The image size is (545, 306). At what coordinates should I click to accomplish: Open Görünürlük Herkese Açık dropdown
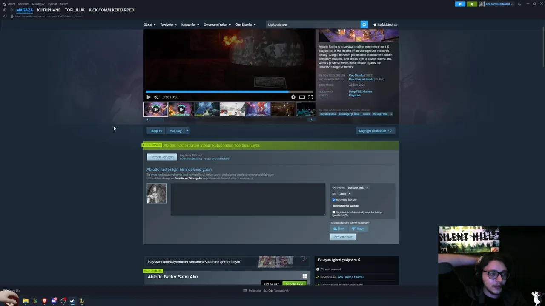pyautogui.click(x=358, y=187)
